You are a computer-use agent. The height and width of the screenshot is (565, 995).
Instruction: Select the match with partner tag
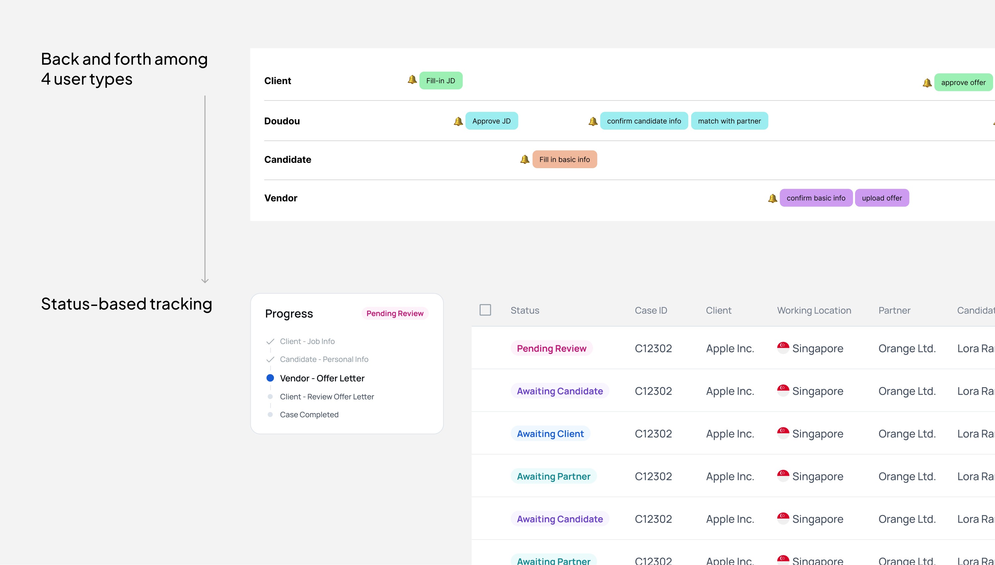click(x=729, y=121)
